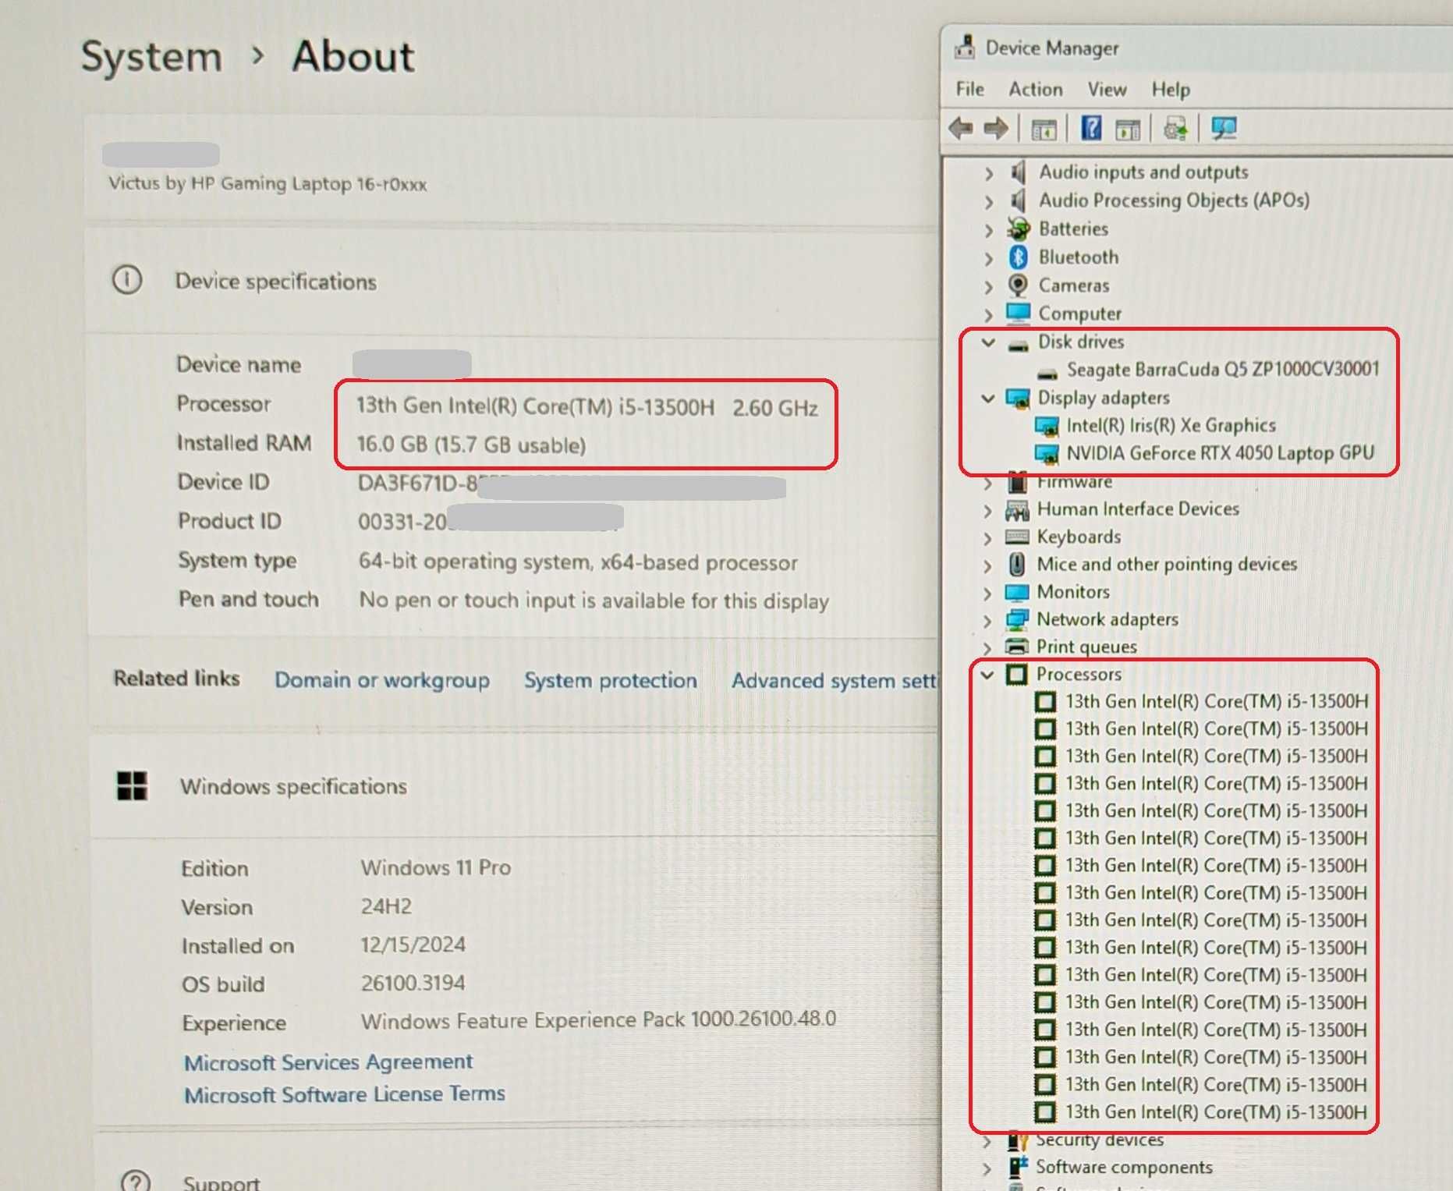Open the Domain or workgroup link
Image resolution: width=1453 pixels, height=1191 pixels.
pos(382,680)
